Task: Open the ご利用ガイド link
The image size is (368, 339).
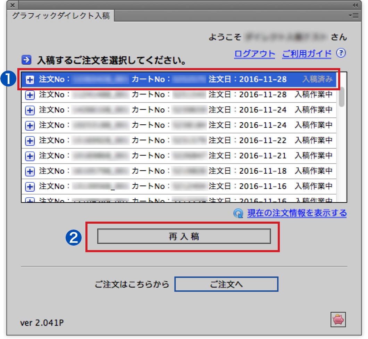Action: 307,54
